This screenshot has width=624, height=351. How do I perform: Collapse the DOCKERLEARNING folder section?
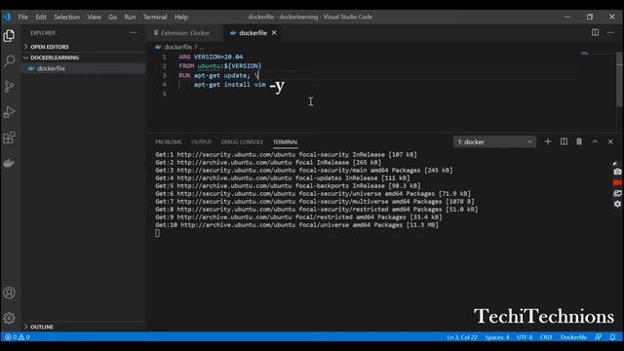tap(84, 58)
